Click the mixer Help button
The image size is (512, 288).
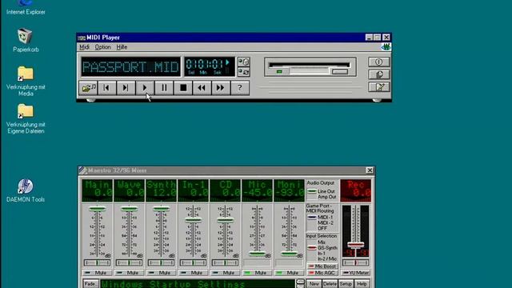[x=362, y=284]
